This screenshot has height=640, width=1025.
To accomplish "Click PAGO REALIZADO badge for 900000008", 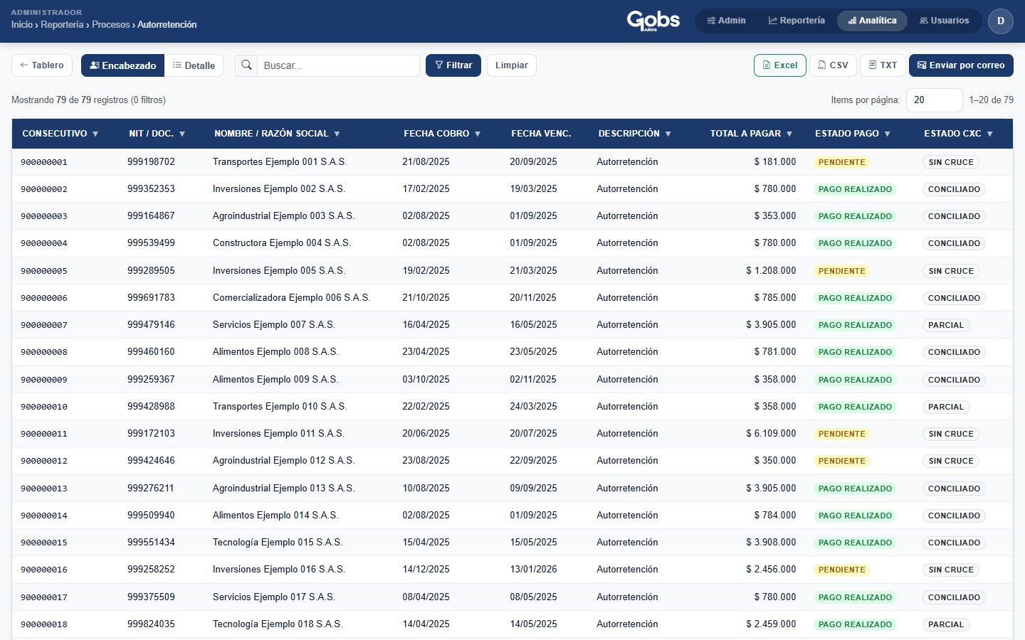I will [x=855, y=352].
